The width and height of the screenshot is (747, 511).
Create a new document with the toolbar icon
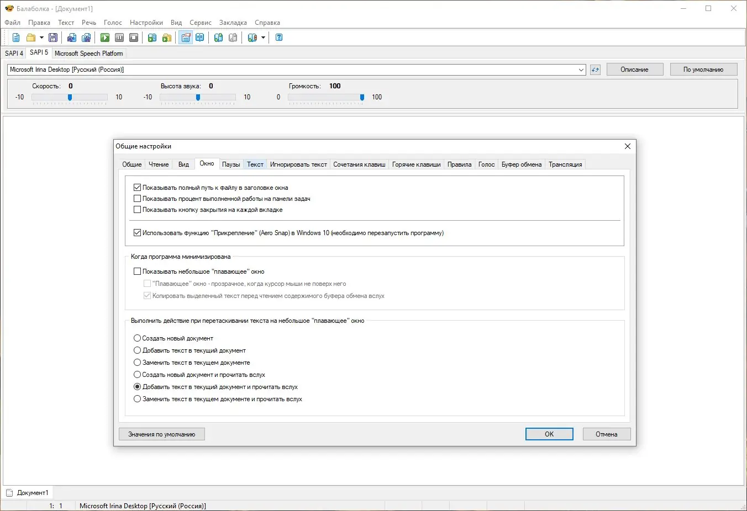(16, 38)
